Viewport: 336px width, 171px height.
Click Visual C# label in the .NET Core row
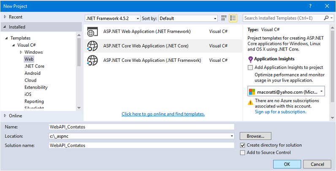[x=218, y=46]
